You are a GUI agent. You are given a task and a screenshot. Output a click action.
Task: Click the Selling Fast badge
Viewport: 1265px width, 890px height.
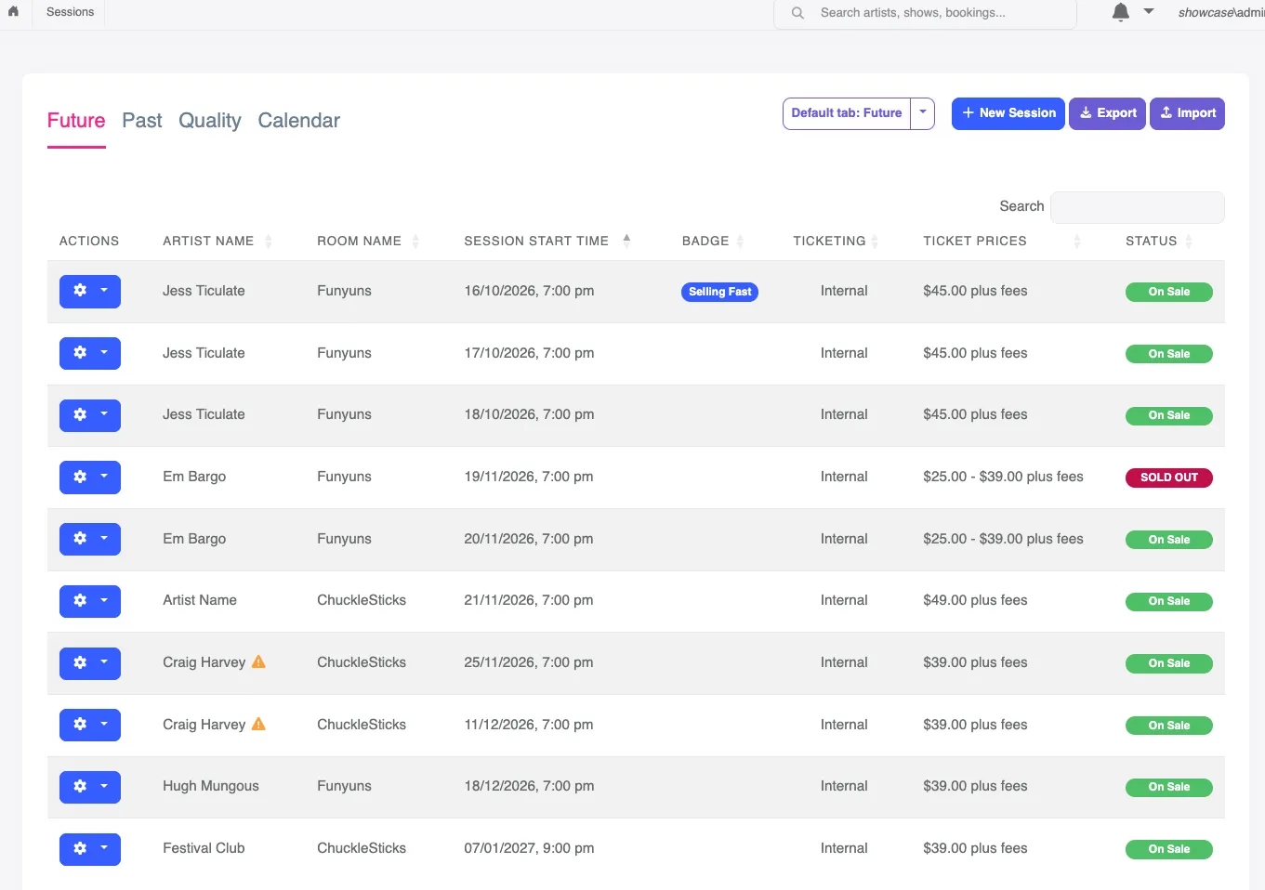[x=719, y=292]
